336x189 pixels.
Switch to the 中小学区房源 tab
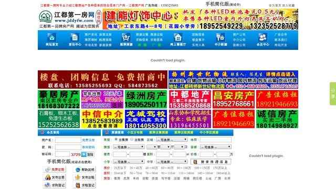(x=209, y=133)
